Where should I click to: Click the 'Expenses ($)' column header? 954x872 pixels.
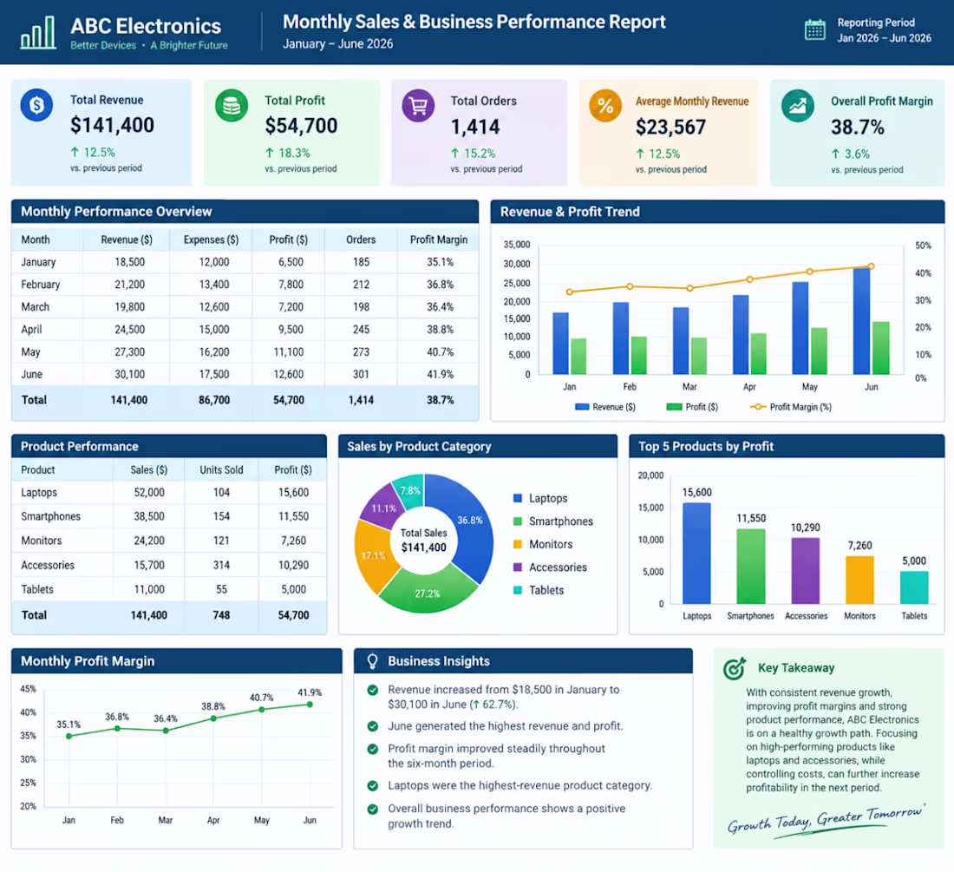(x=211, y=239)
